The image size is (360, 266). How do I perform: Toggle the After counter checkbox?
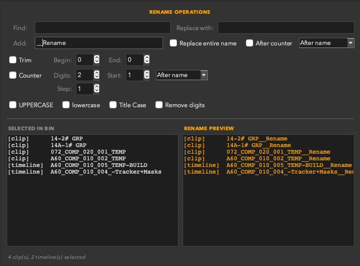[x=250, y=43]
